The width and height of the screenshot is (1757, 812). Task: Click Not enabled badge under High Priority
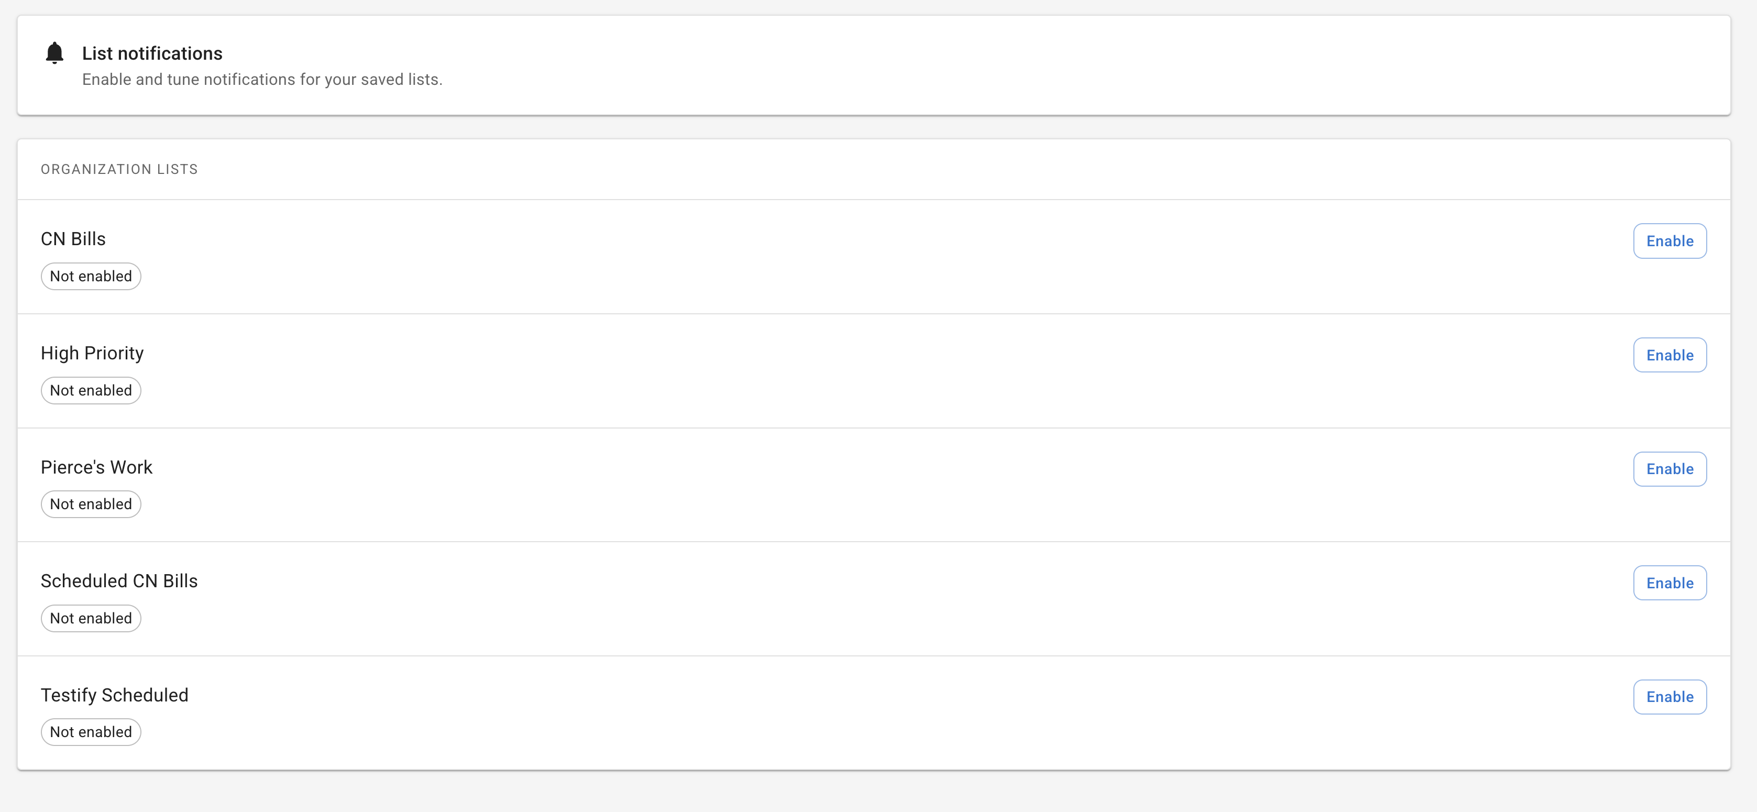91,390
